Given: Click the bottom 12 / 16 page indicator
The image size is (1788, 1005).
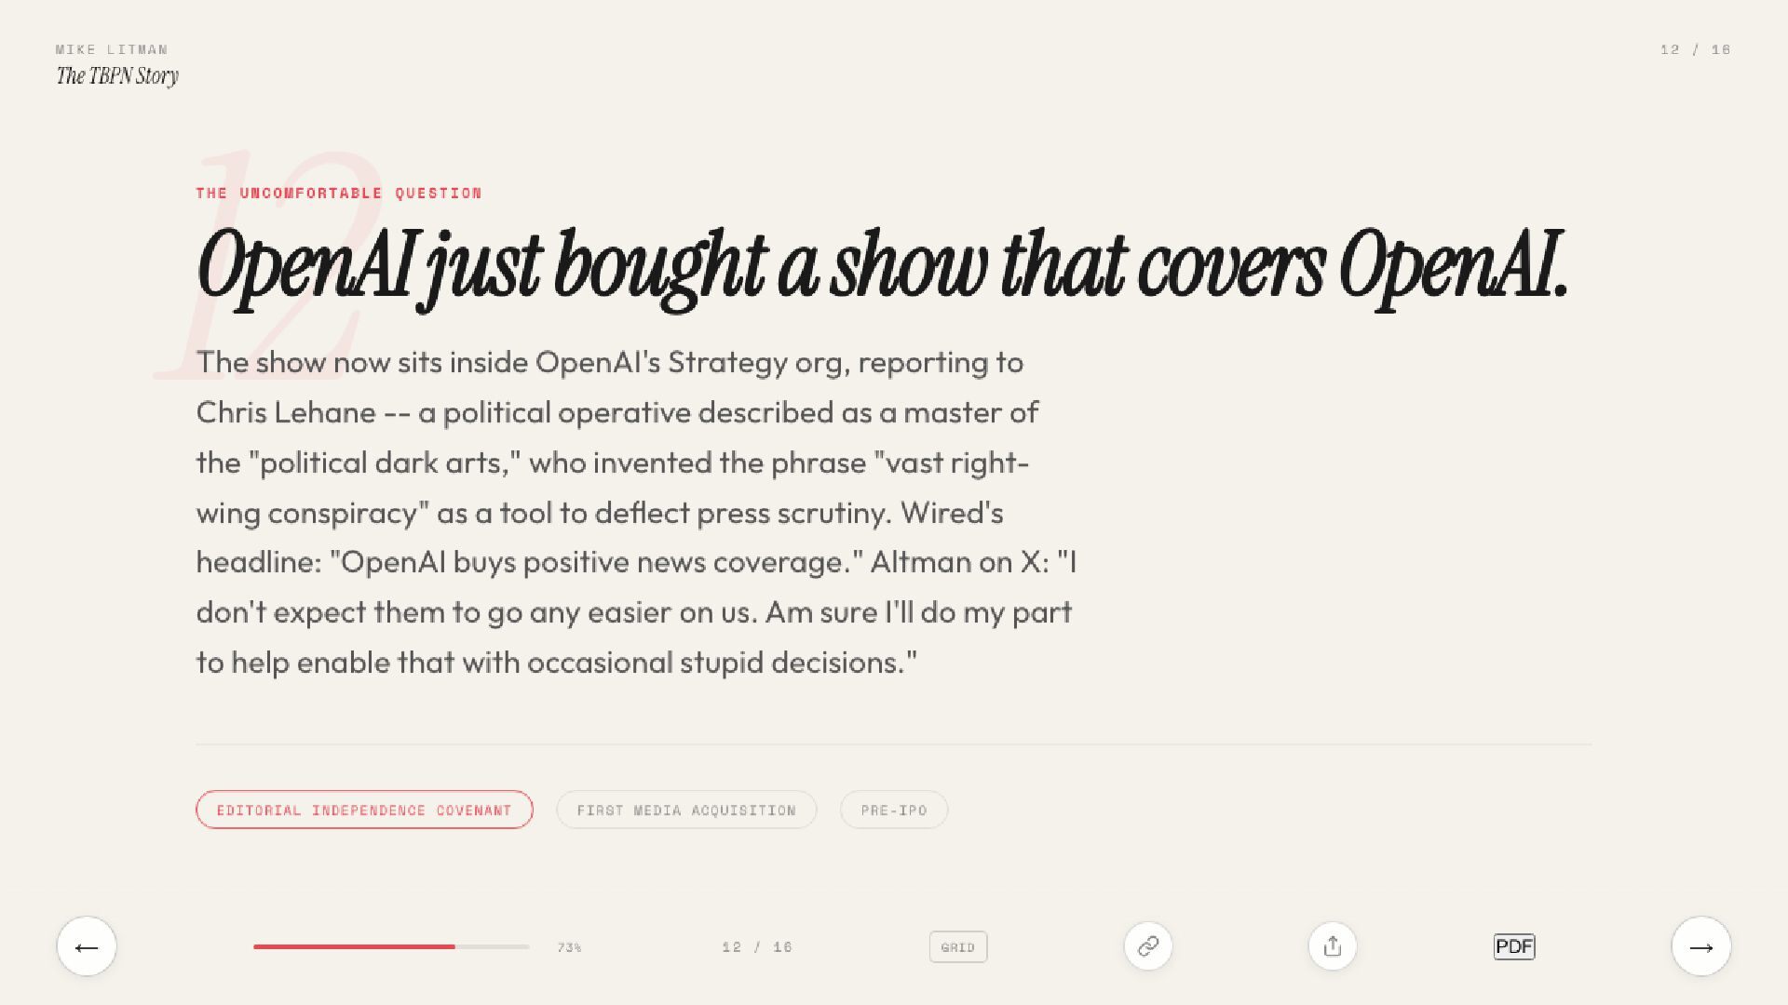Looking at the screenshot, I should 757,947.
